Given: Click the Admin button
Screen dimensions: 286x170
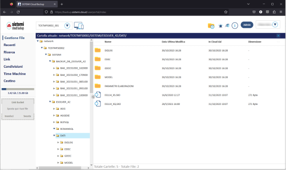Looking at the screenshot, I should click(x=247, y=25).
